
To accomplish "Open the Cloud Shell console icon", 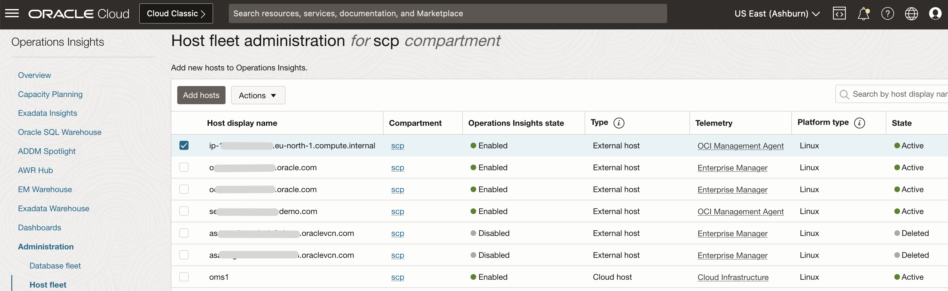I will (x=839, y=13).
